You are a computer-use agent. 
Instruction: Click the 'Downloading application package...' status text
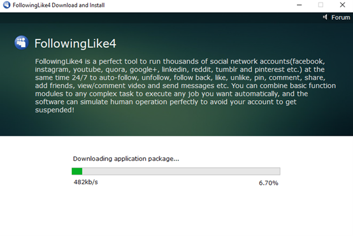[126, 159]
